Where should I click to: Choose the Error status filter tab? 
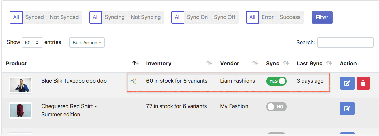(267, 17)
